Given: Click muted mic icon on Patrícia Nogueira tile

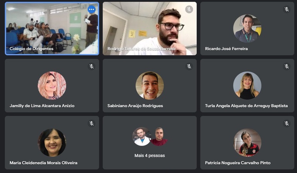Looking at the screenshot, I should 287,123.
